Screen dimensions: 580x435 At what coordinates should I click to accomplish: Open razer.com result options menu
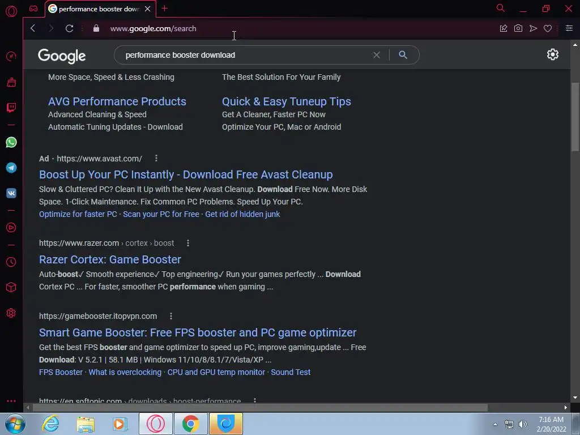pos(188,243)
